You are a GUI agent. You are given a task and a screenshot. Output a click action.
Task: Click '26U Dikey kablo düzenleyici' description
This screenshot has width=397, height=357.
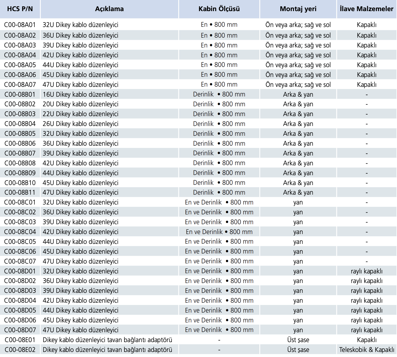[x=80, y=124]
